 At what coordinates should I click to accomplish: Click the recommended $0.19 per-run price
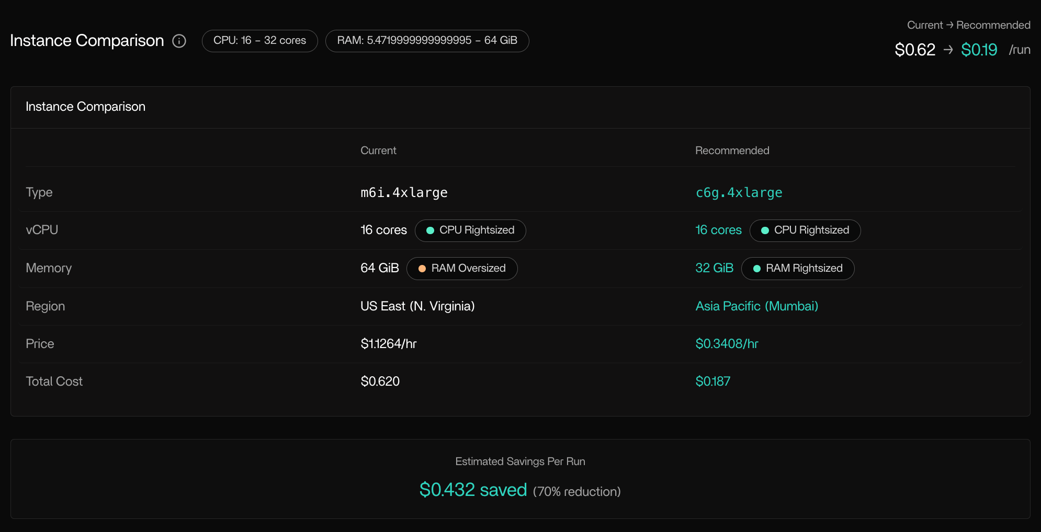click(x=979, y=50)
